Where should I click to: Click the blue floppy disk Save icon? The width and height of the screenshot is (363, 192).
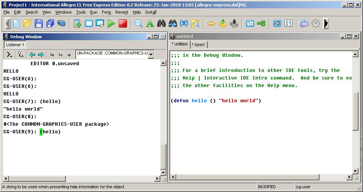point(39,23)
